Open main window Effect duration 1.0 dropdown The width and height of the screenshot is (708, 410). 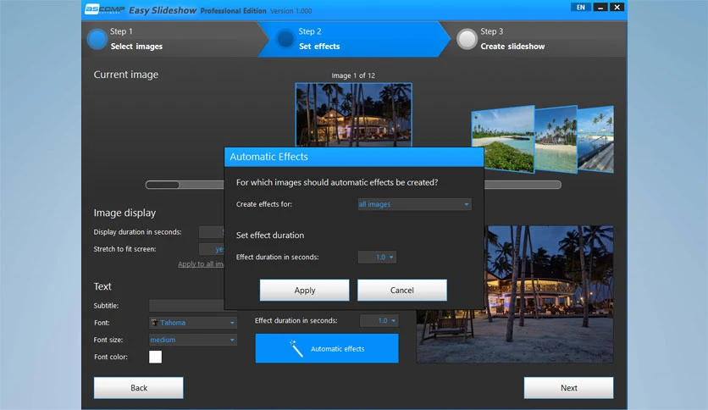(x=379, y=320)
